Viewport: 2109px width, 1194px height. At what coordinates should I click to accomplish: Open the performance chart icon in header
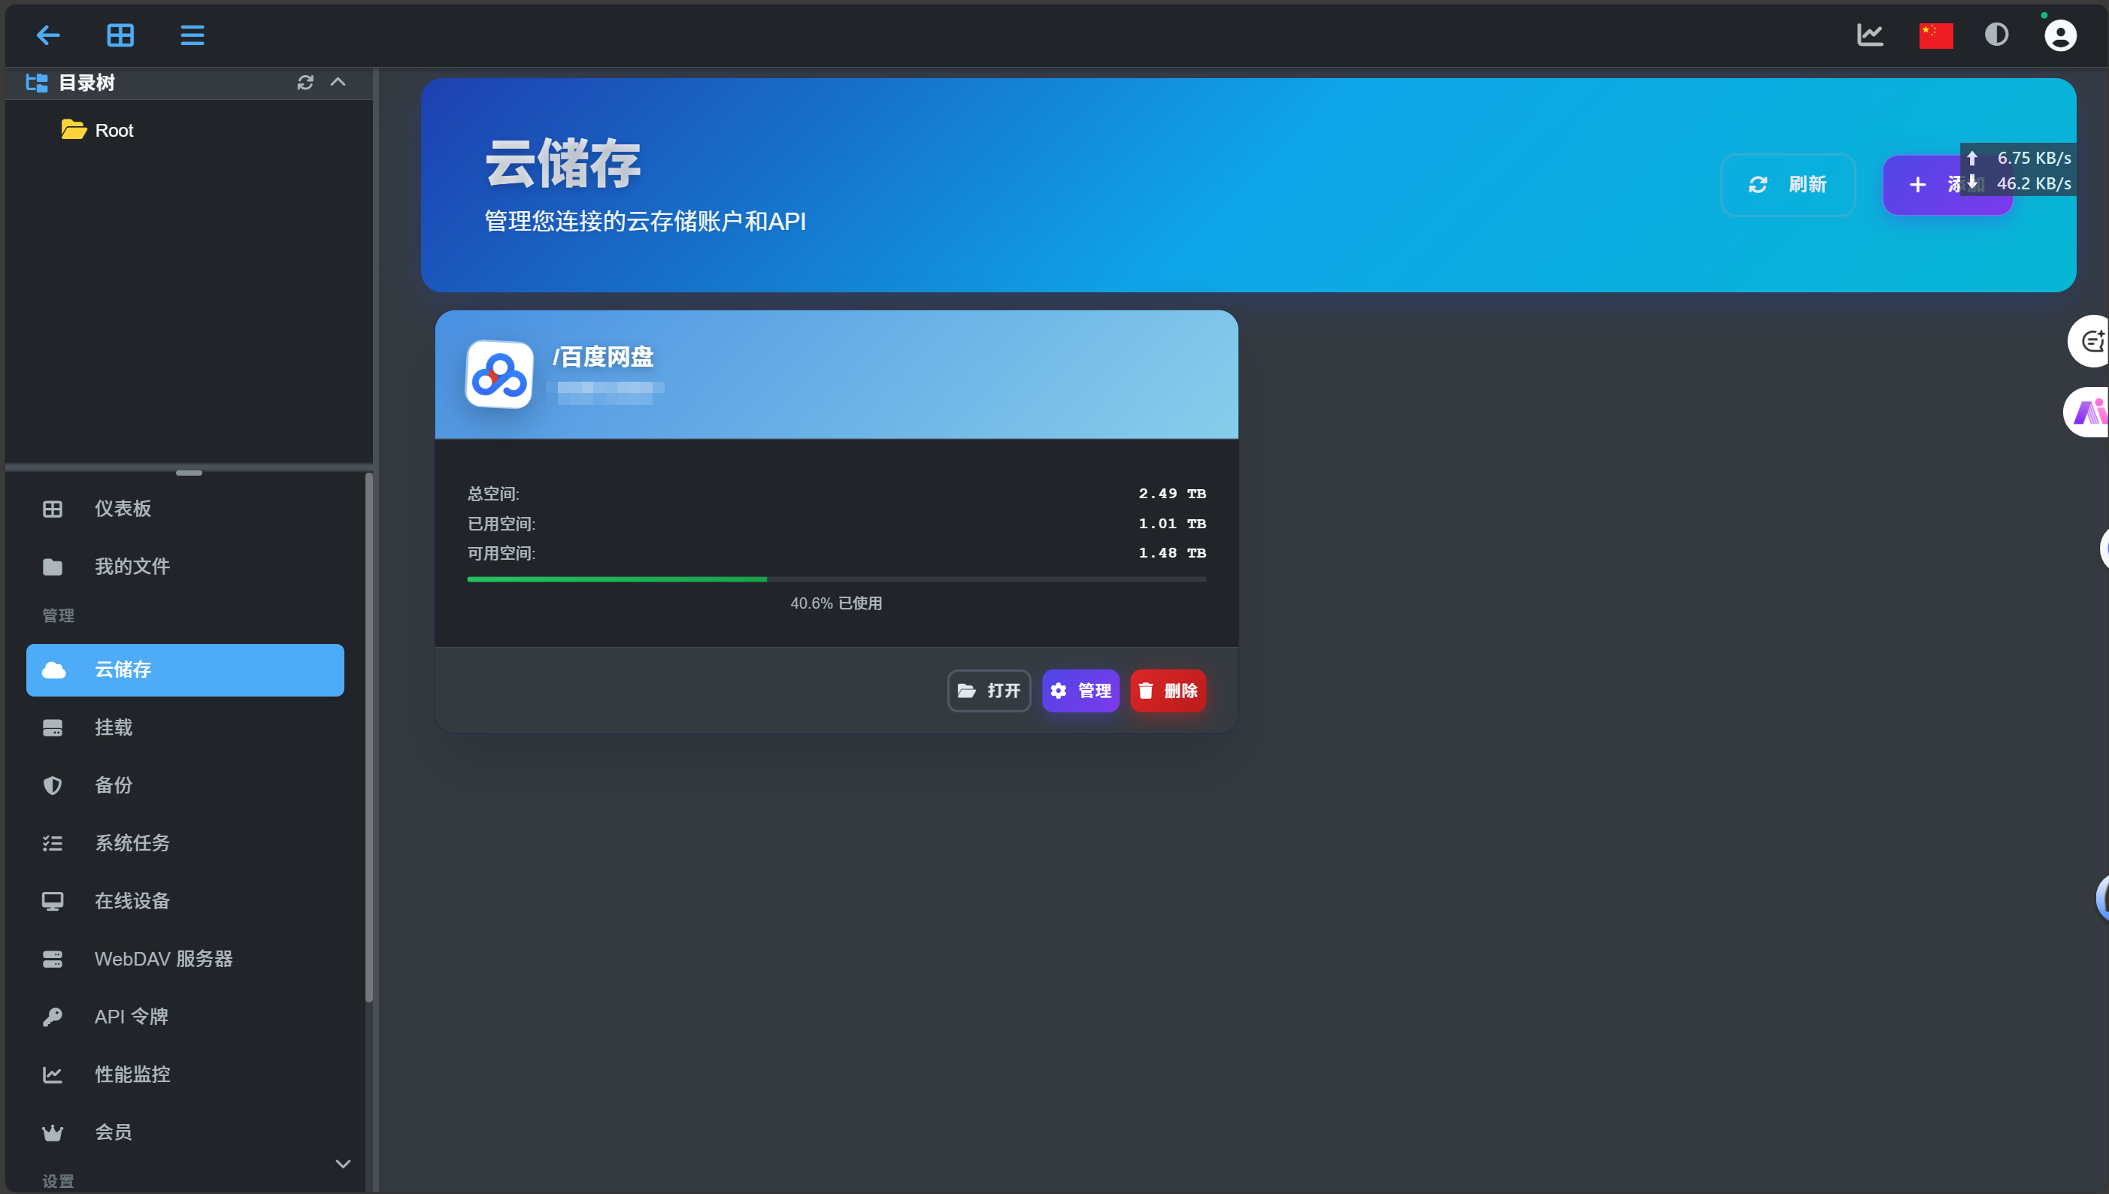click(x=1869, y=35)
